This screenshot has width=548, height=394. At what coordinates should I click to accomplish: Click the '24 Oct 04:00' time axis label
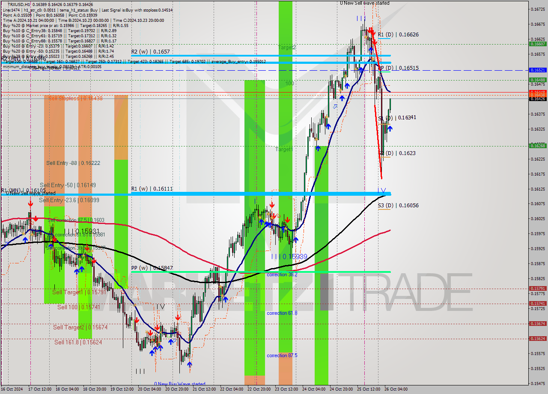point(314,389)
